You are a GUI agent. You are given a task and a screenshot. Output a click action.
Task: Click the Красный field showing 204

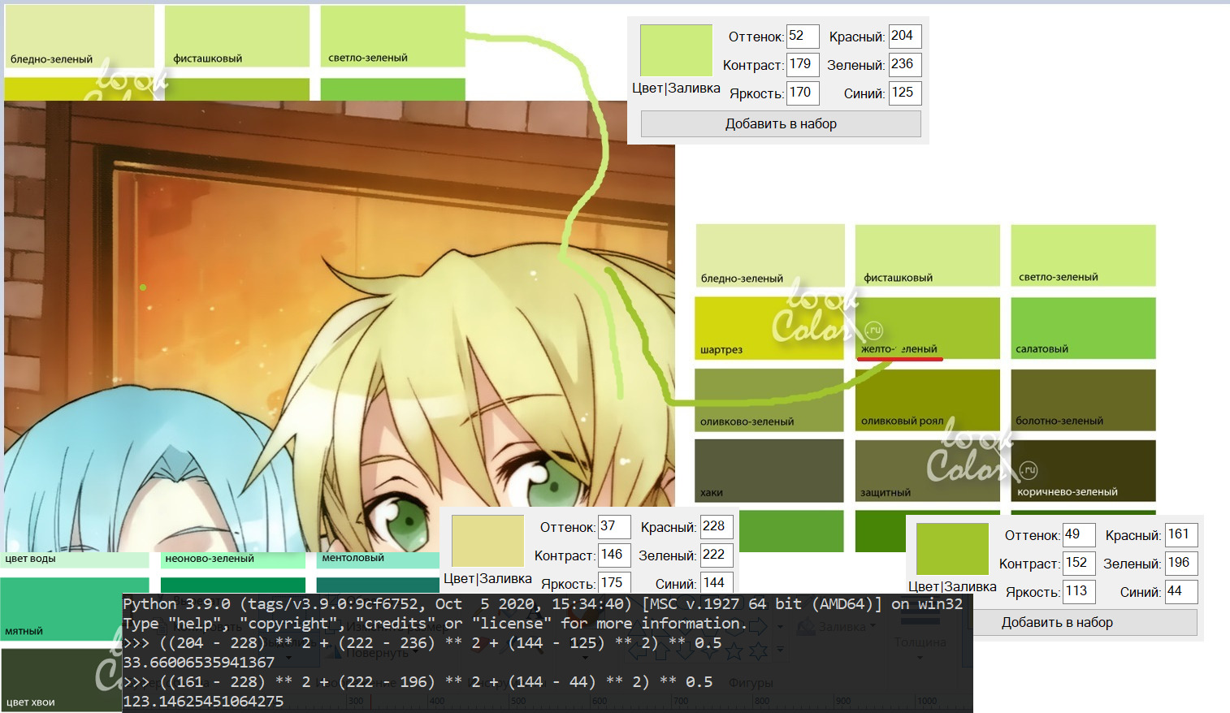(x=904, y=37)
